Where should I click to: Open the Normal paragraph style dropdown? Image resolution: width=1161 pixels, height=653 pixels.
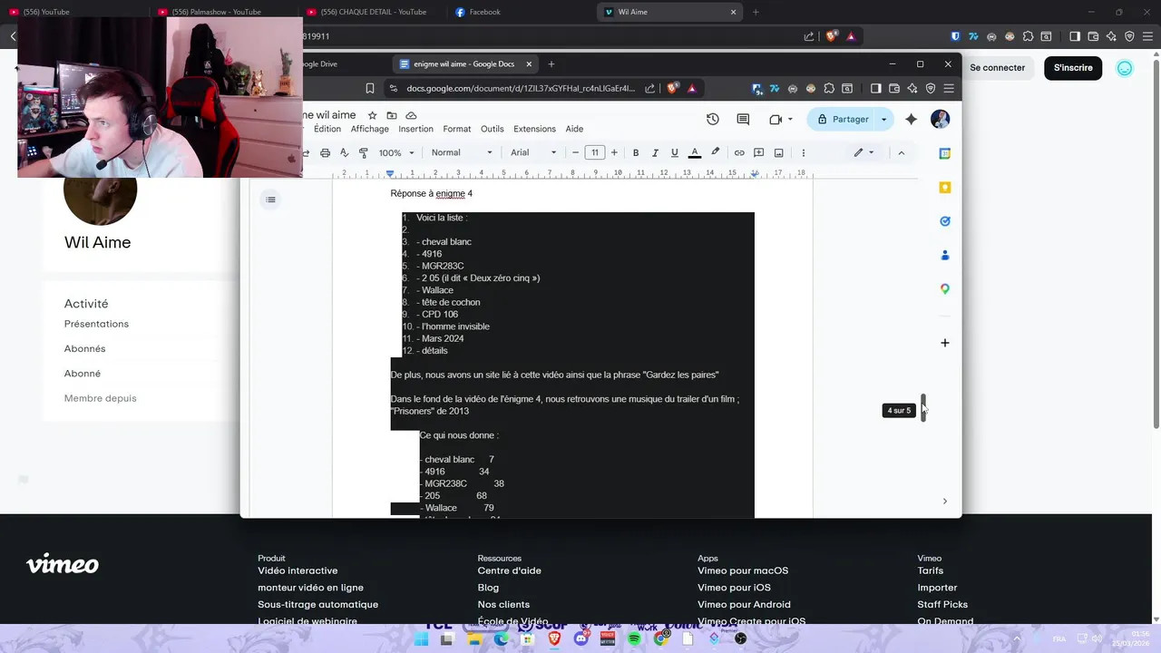pyautogui.click(x=462, y=152)
